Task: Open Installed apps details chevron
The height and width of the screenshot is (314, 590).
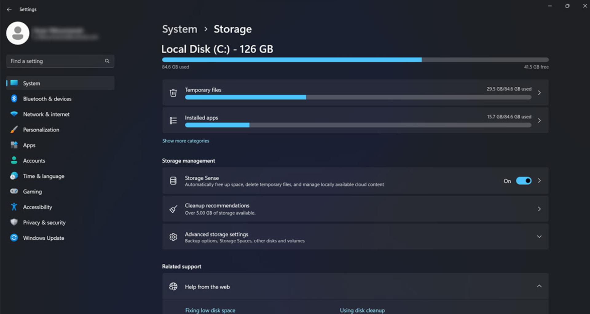Action: point(539,120)
